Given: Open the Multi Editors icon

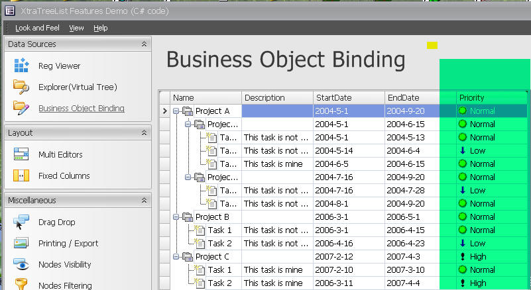Looking at the screenshot, I should pos(21,154).
